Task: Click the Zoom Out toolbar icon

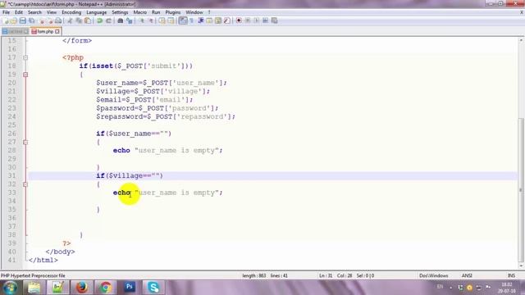Action: tap(151, 20)
